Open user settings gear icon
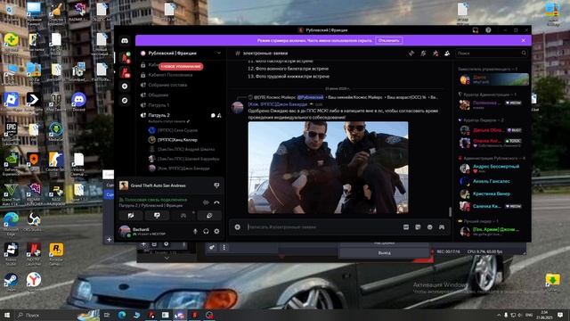Viewport: 570px width, 321px height. 216,231
